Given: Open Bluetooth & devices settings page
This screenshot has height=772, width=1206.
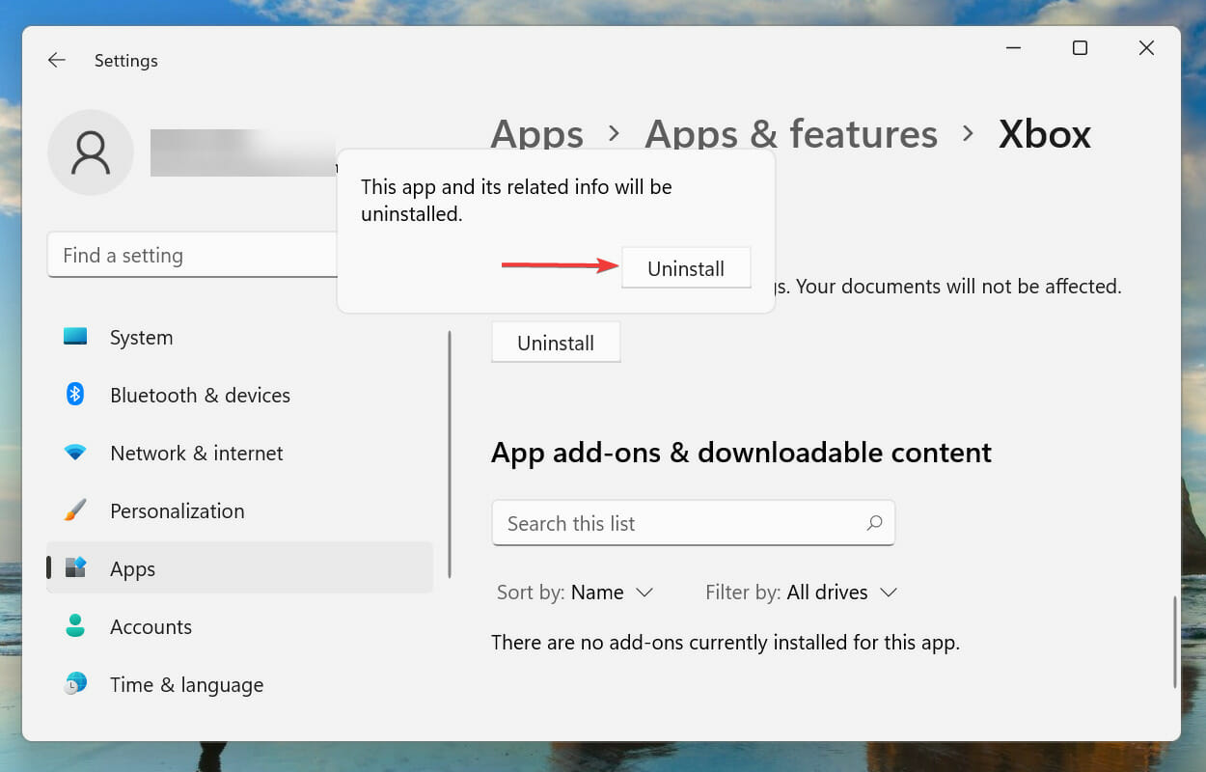Looking at the screenshot, I should (200, 395).
